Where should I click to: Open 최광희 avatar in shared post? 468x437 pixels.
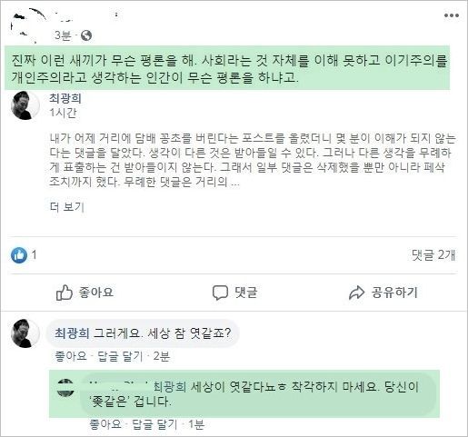[x=25, y=105]
